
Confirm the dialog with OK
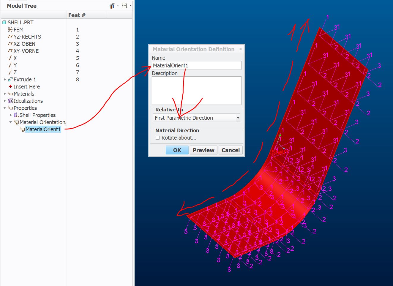[x=177, y=150]
